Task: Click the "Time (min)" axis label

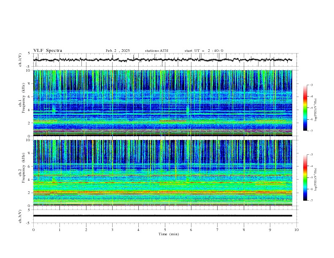Action: coord(169,234)
